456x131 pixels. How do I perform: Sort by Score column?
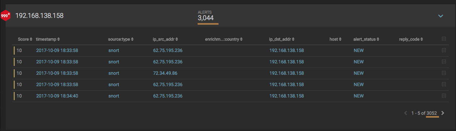point(25,39)
